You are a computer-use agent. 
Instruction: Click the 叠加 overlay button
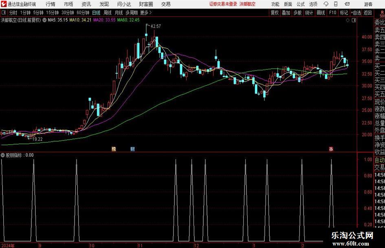click(286, 13)
